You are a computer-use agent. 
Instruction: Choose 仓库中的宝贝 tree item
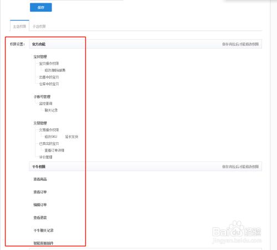tap(49, 84)
